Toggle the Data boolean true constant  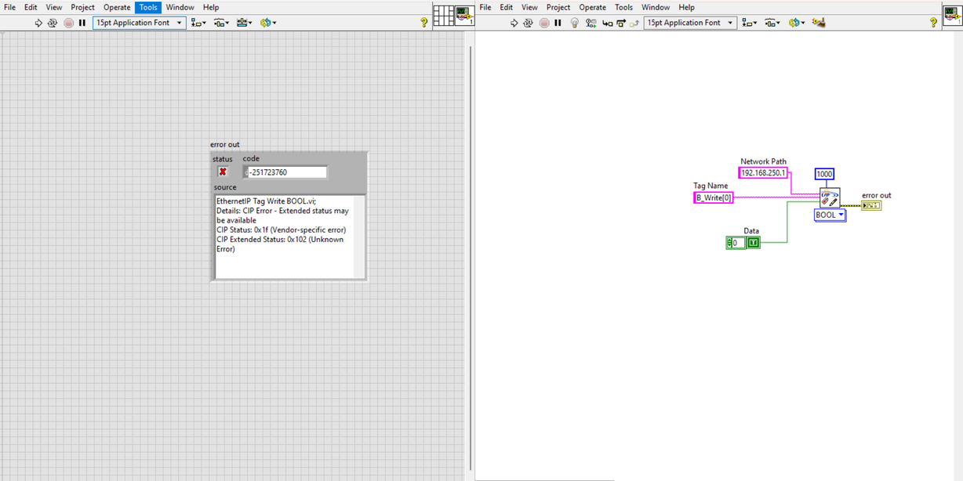[x=754, y=243]
